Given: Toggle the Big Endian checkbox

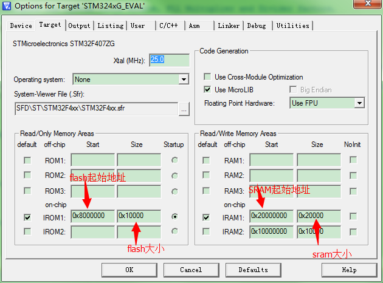Looking at the screenshot, I should (x=293, y=89).
